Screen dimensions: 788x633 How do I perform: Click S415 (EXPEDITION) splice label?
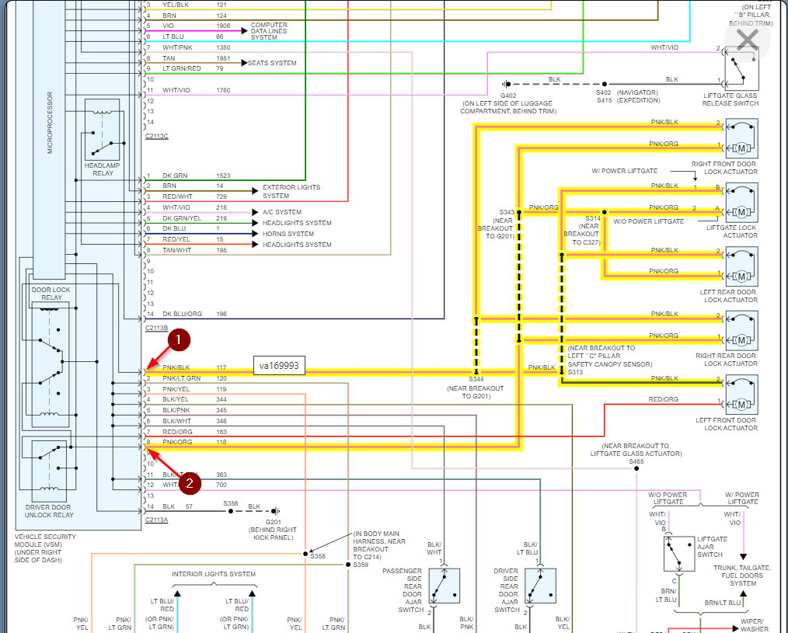(628, 100)
